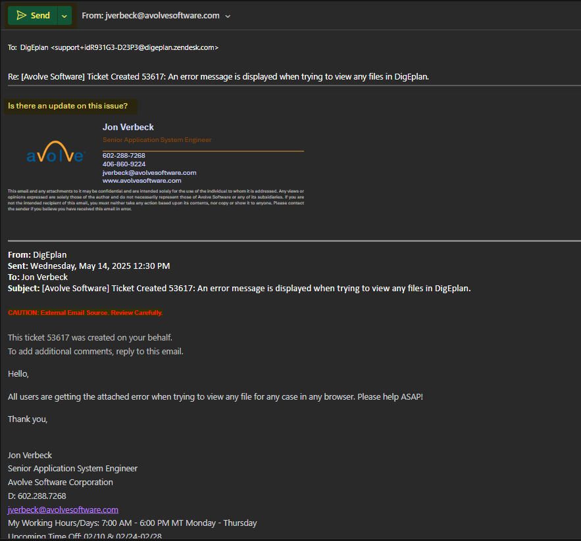This screenshot has width=581, height=541.
Task: Click the 'Thank you,' line
Action: 28,419
